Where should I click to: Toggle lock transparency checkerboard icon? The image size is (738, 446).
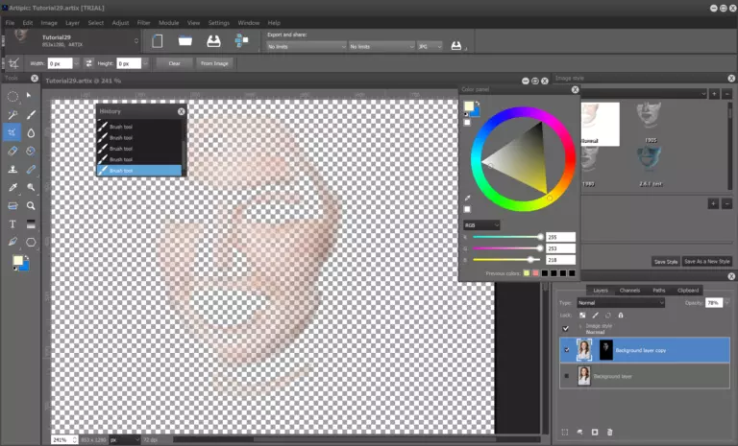pyautogui.click(x=582, y=316)
